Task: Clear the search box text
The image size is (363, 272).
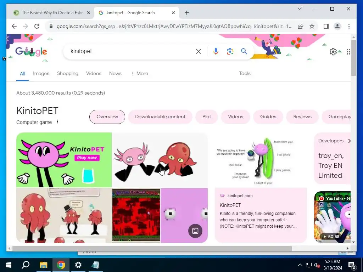Action: 199,51
